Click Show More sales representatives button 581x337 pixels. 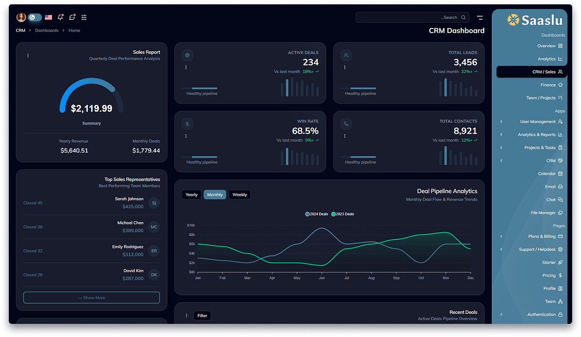pyautogui.click(x=92, y=297)
